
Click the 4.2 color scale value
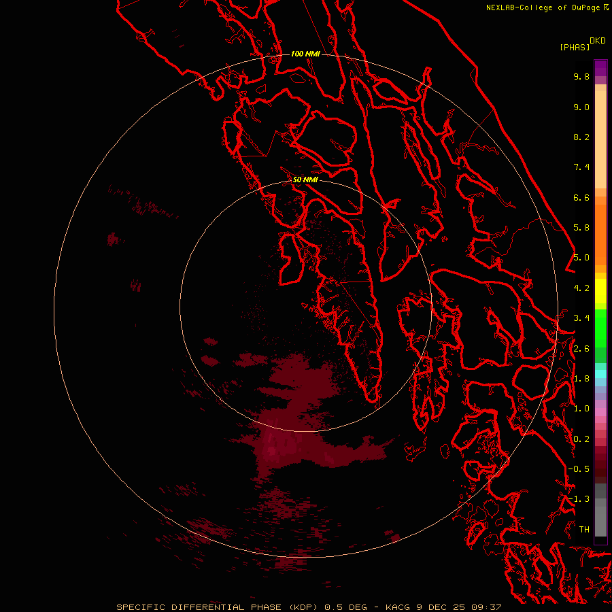pos(581,288)
